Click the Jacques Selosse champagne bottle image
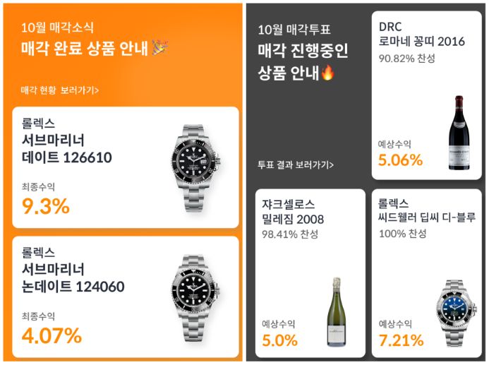 336,311
